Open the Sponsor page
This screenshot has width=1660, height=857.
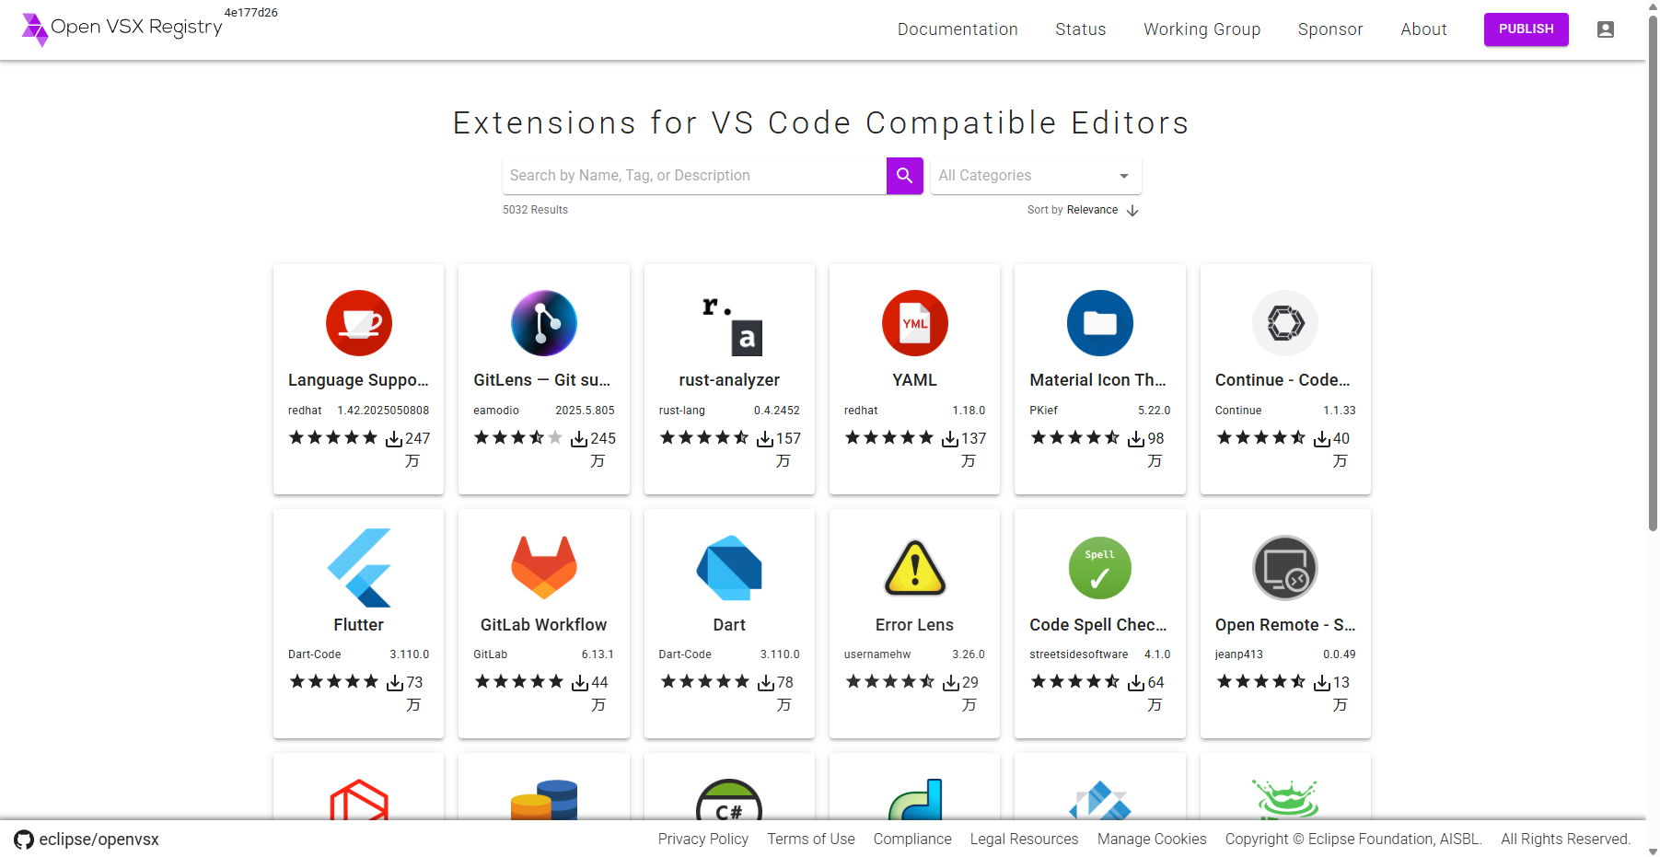pos(1330,29)
